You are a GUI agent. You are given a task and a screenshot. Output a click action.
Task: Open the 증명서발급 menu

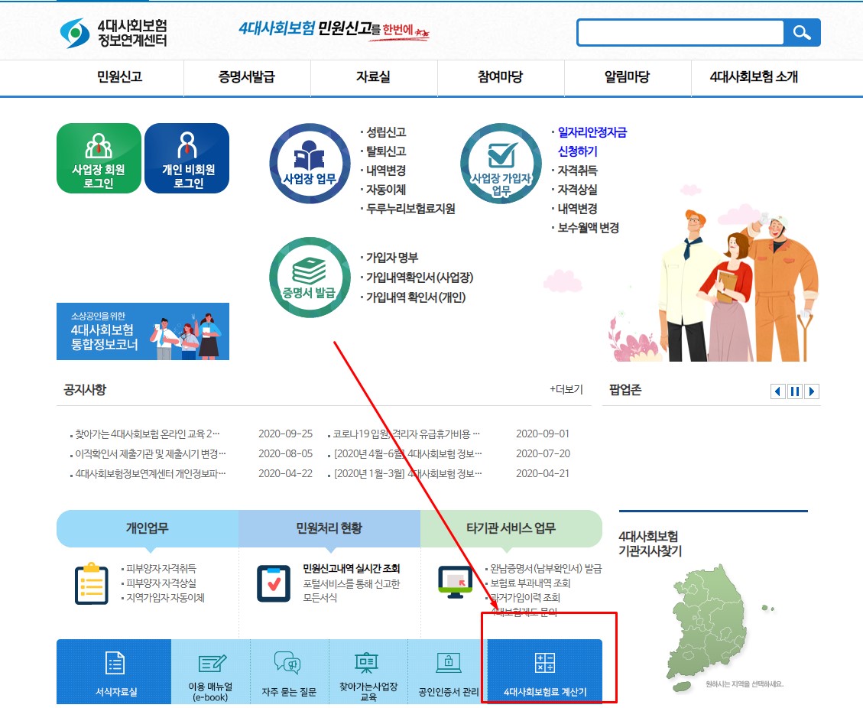247,76
